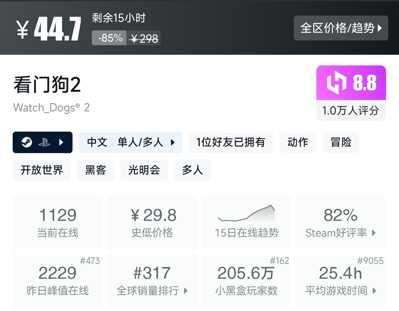Open #317 全球销量排行
This screenshot has width=399, height=311.
pyautogui.click(x=152, y=280)
